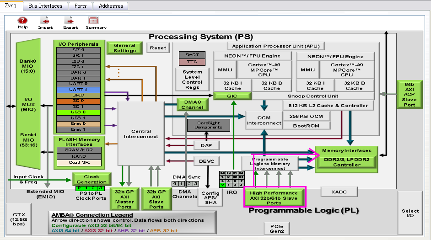Open the I/O MUX (MIO) block
Image resolution: width=431 pixels, height=240 pixels.
coord(28,104)
